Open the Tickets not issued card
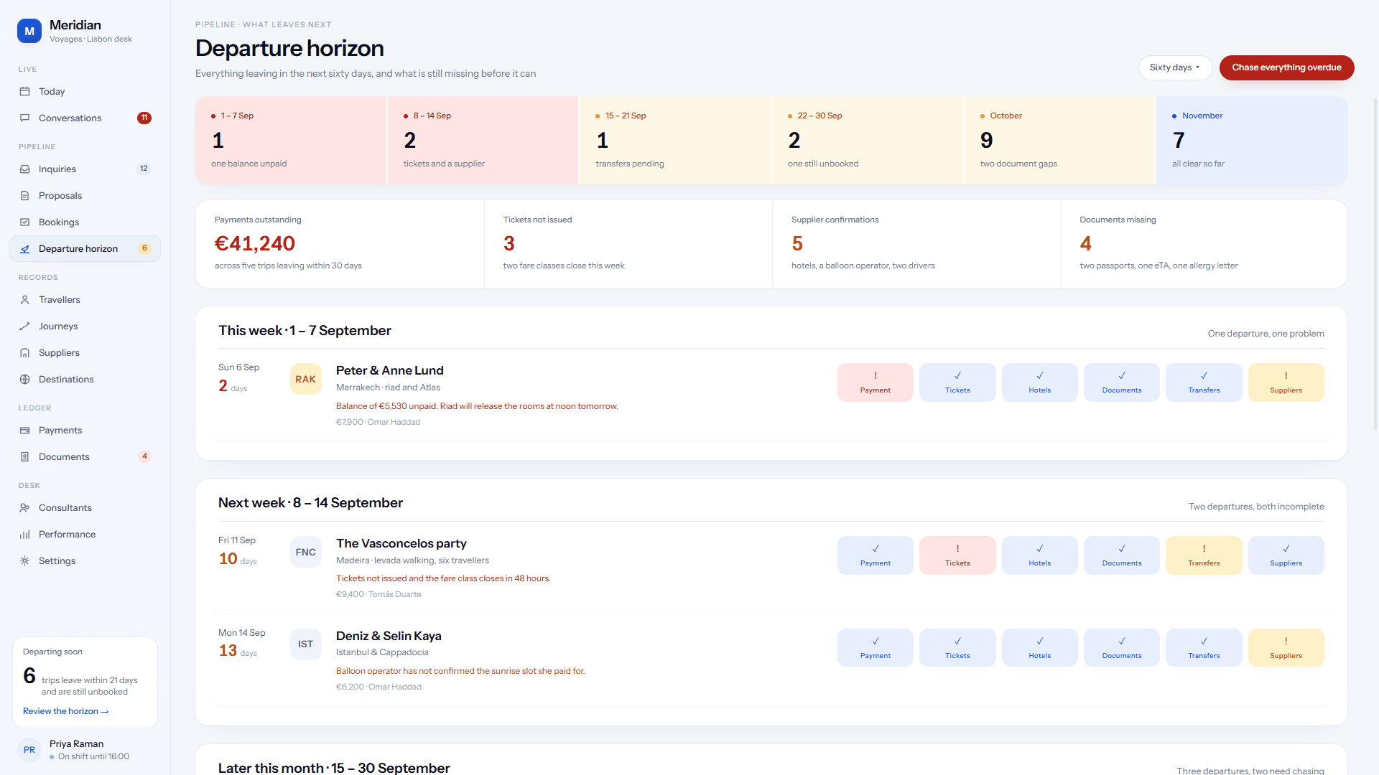 tap(628, 244)
